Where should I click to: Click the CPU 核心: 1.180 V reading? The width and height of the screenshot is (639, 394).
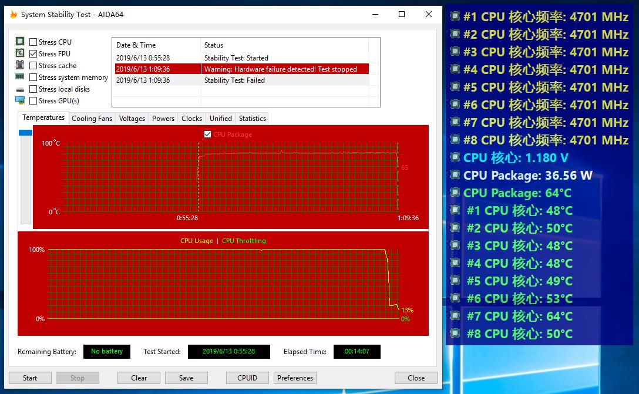click(516, 157)
